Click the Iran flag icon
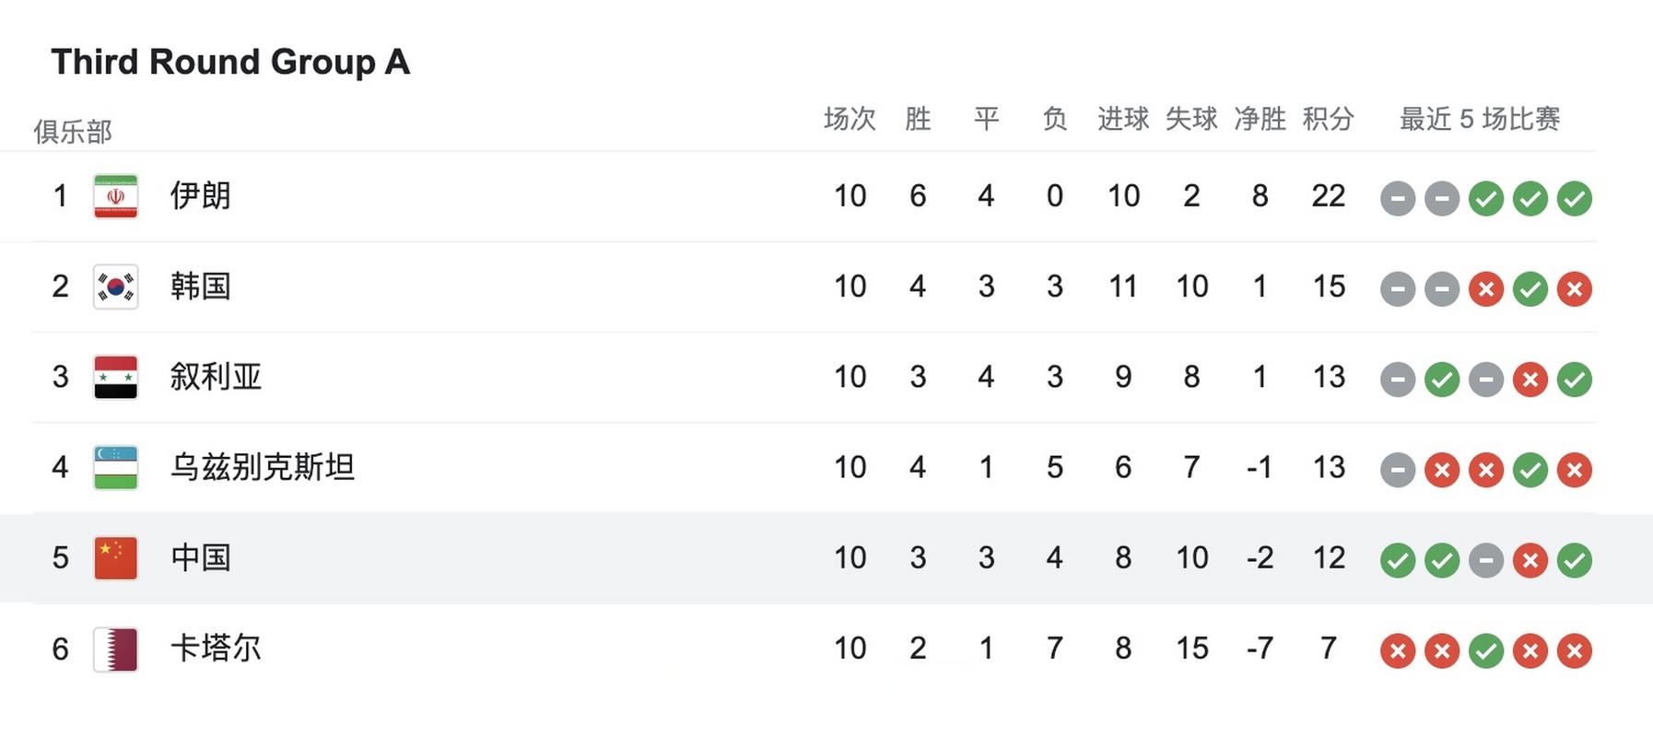The width and height of the screenshot is (1653, 737). [x=116, y=196]
